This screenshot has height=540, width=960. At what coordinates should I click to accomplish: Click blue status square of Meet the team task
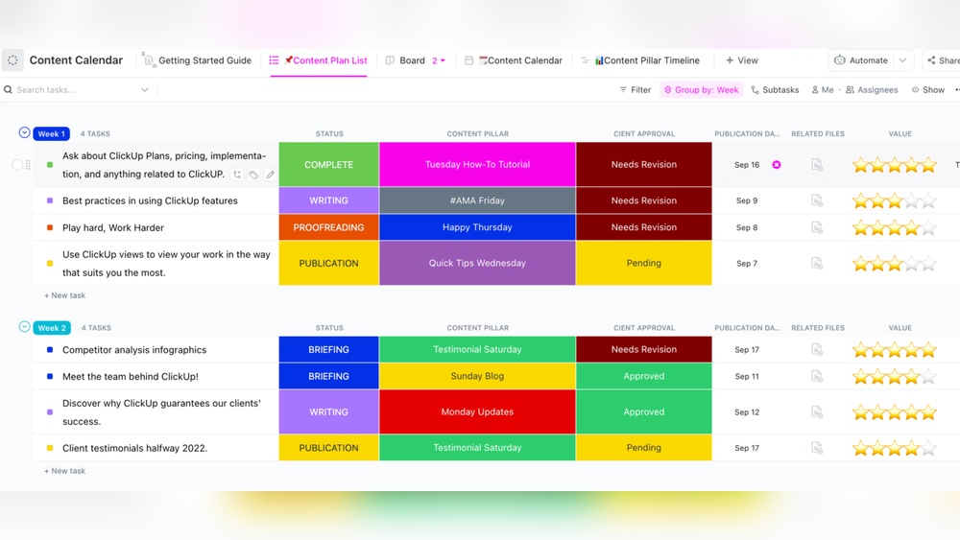point(50,376)
